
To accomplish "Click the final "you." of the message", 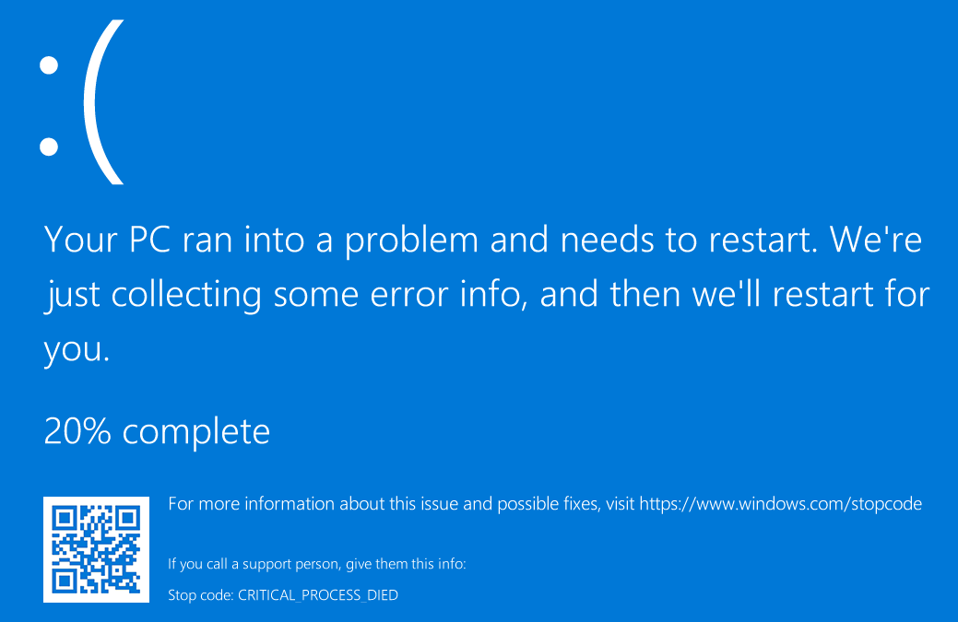I will (x=77, y=348).
